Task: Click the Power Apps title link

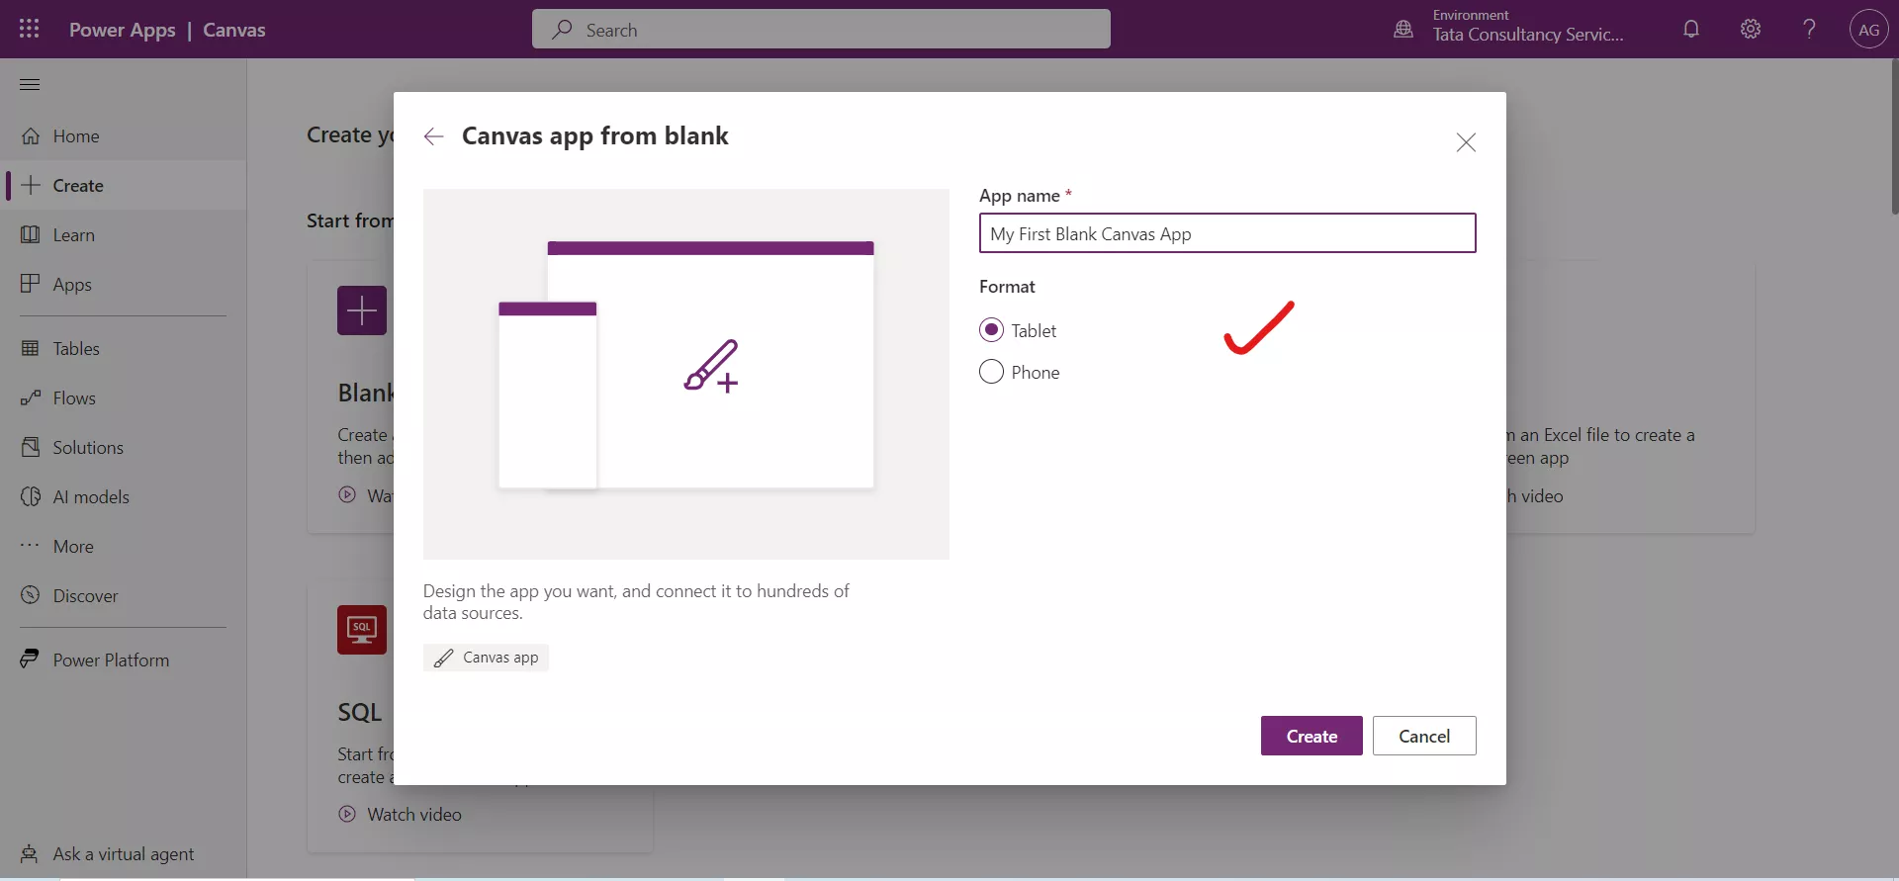Action: click(x=123, y=30)
